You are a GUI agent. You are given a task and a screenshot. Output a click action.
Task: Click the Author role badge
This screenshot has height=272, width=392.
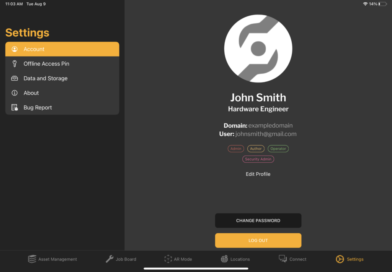coord(256,149)
